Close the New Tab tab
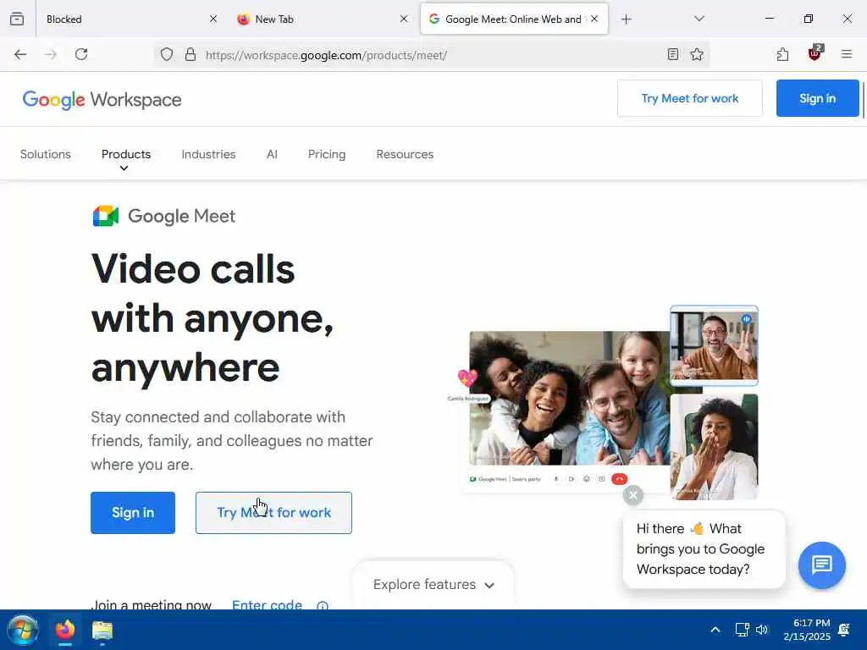Screen dimensions: 867x650 (404, 19)
